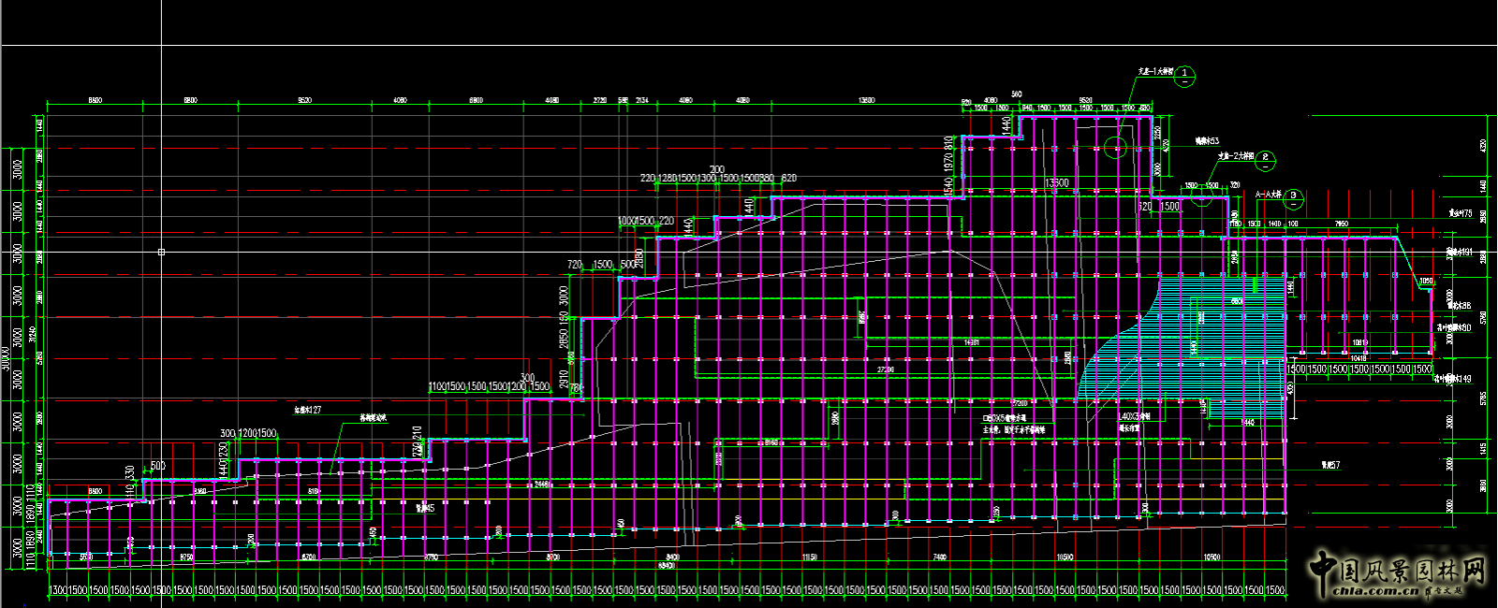Click the 1050 dimension at right edge
Viewport: 1498px width, 608px height.
pos(1426,282)
